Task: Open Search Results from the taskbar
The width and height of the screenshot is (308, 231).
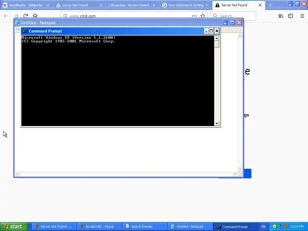Action: (x=145, y=226)
